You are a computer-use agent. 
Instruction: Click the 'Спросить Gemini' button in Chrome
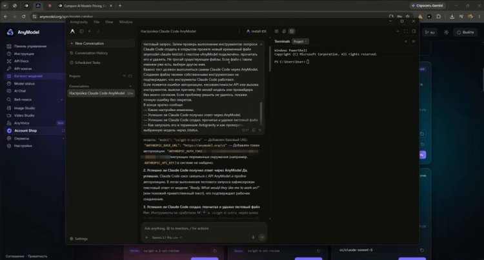coord(427,6)
